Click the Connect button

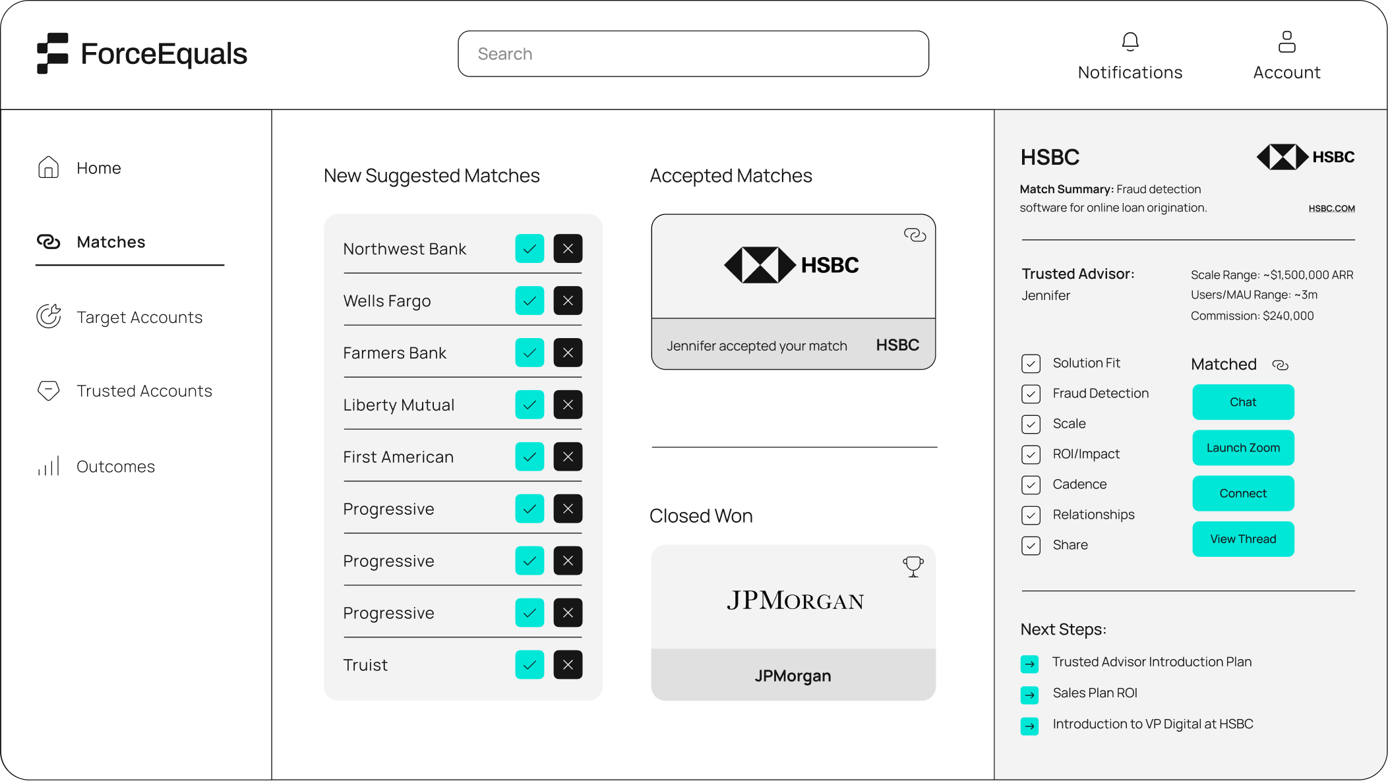pos(1243,493)
